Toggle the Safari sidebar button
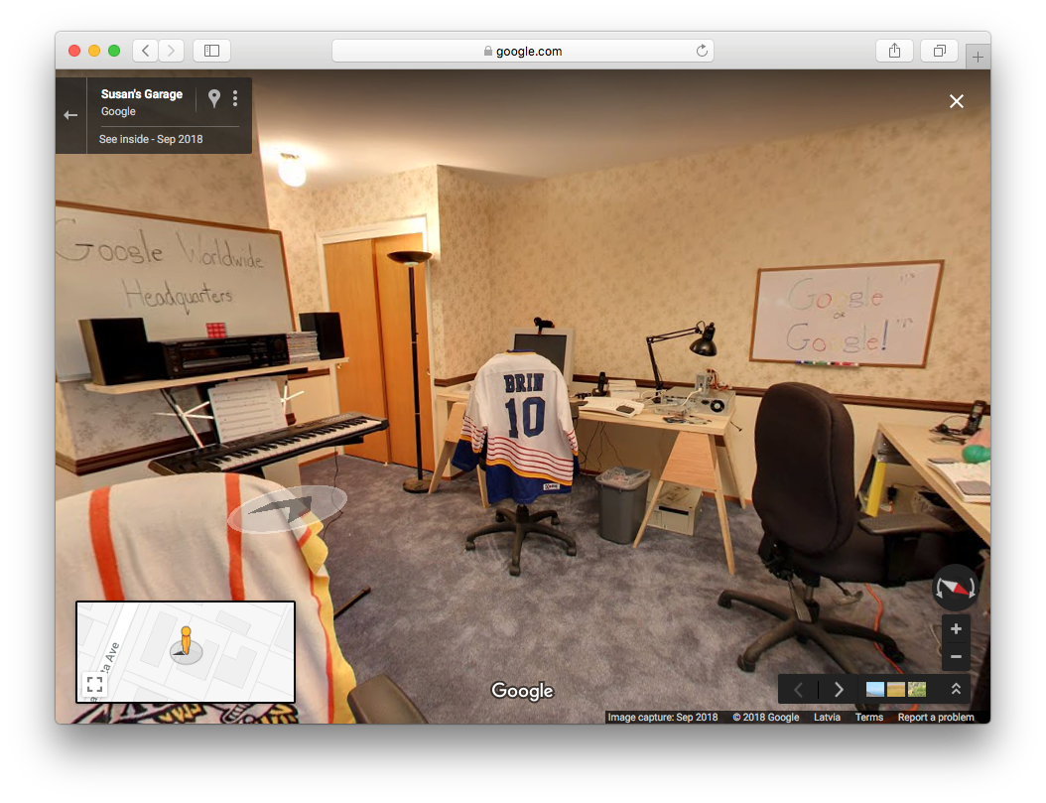 pyautogui.click(x=211, y=51)
